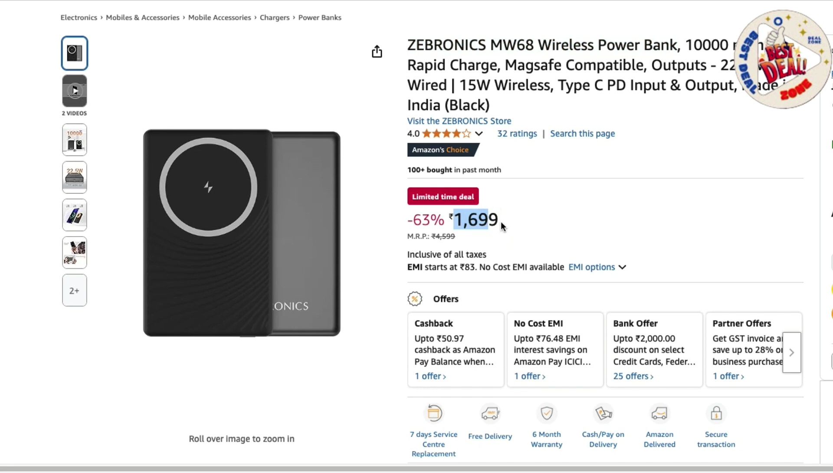
Task: Expand EMI options
Action: point(597,267)
